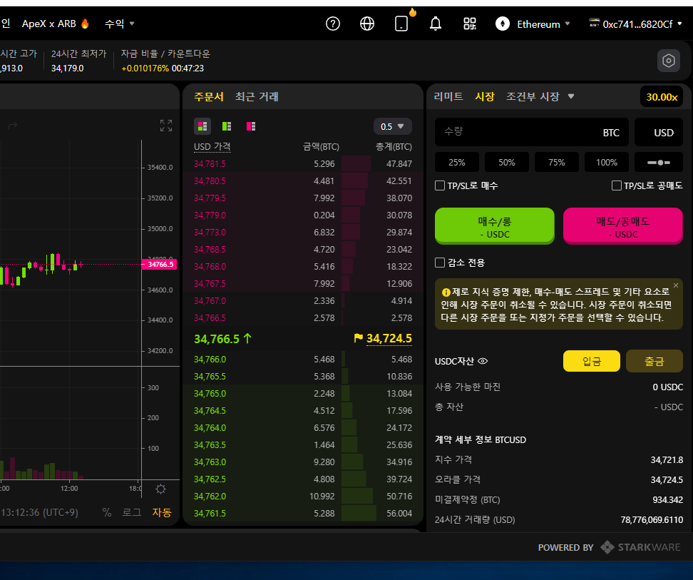
Task: Toggle the 로그 scale on chart
Action: click(x=132, y=512)
